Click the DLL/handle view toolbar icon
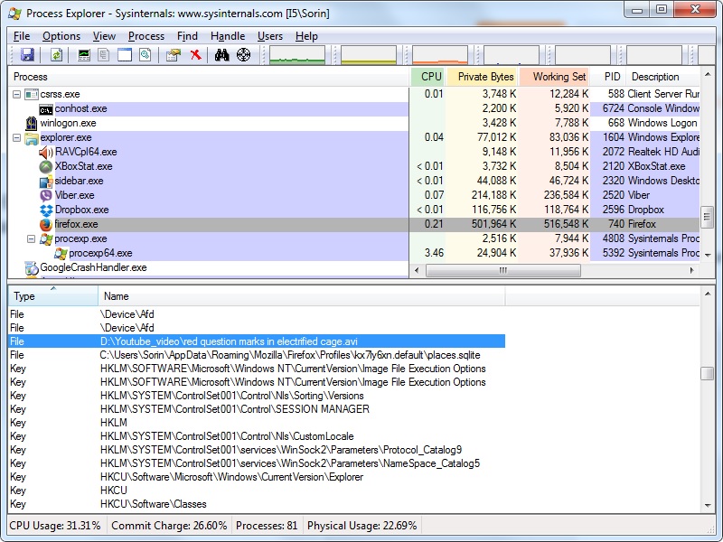The image size is (723, 542). (146, 55)
